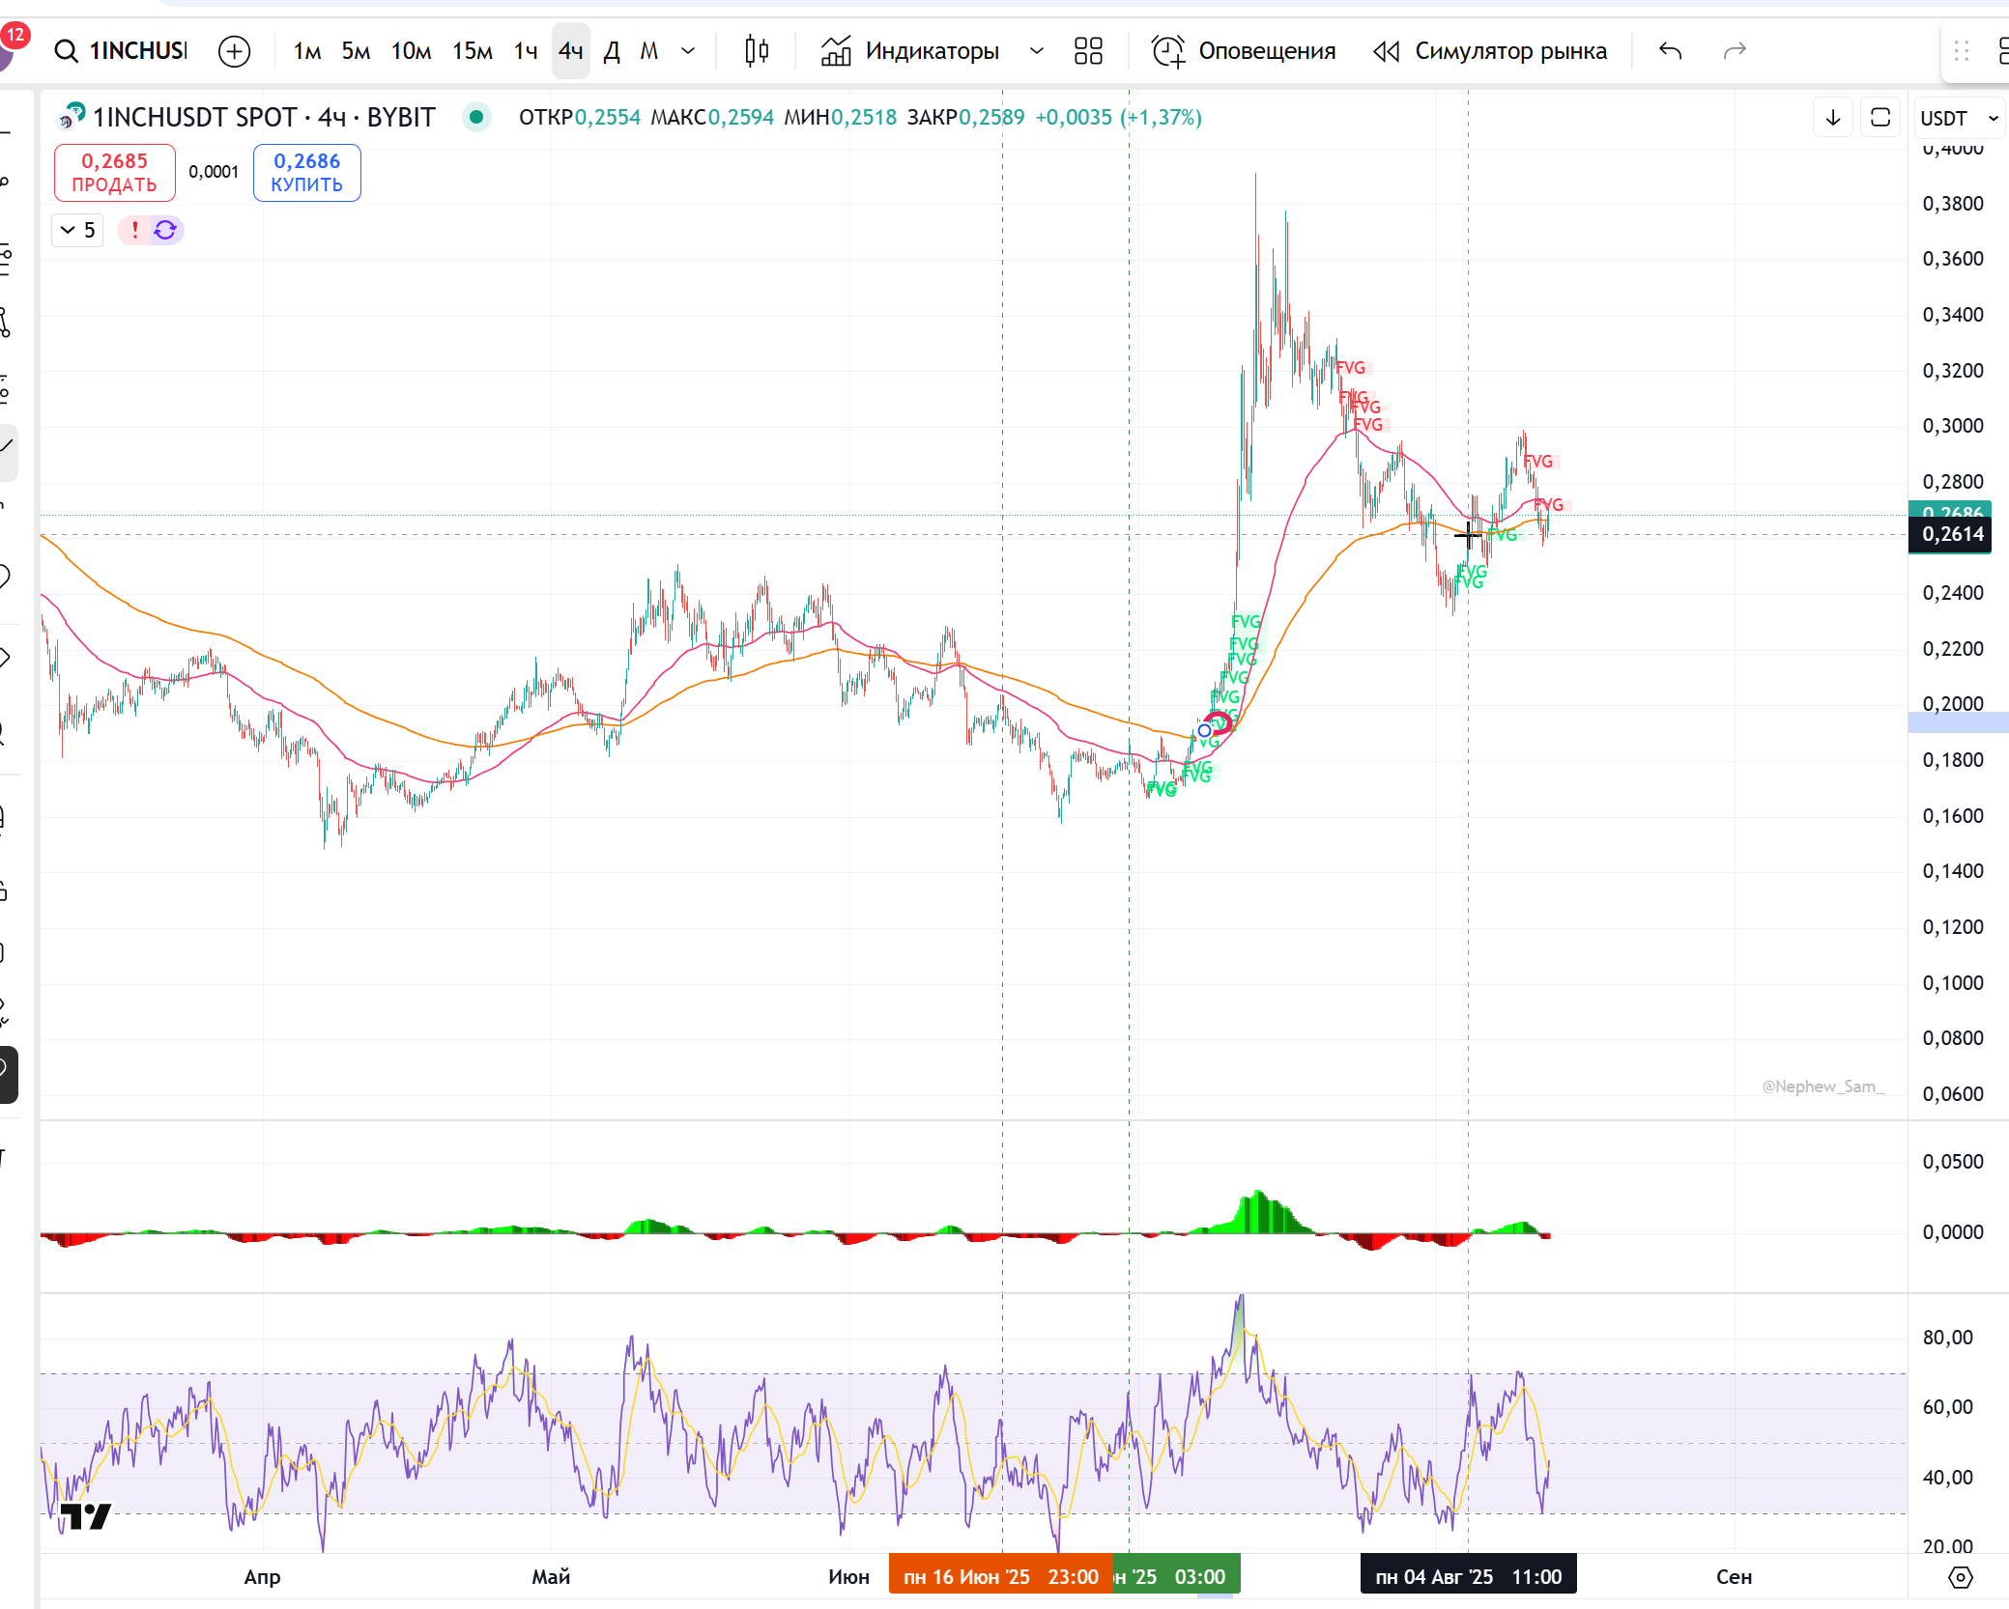Open the Оповещения alerts button
Image resolution: width=2009 pixels, height=1609 pixels.
[x=1244, y=50]
